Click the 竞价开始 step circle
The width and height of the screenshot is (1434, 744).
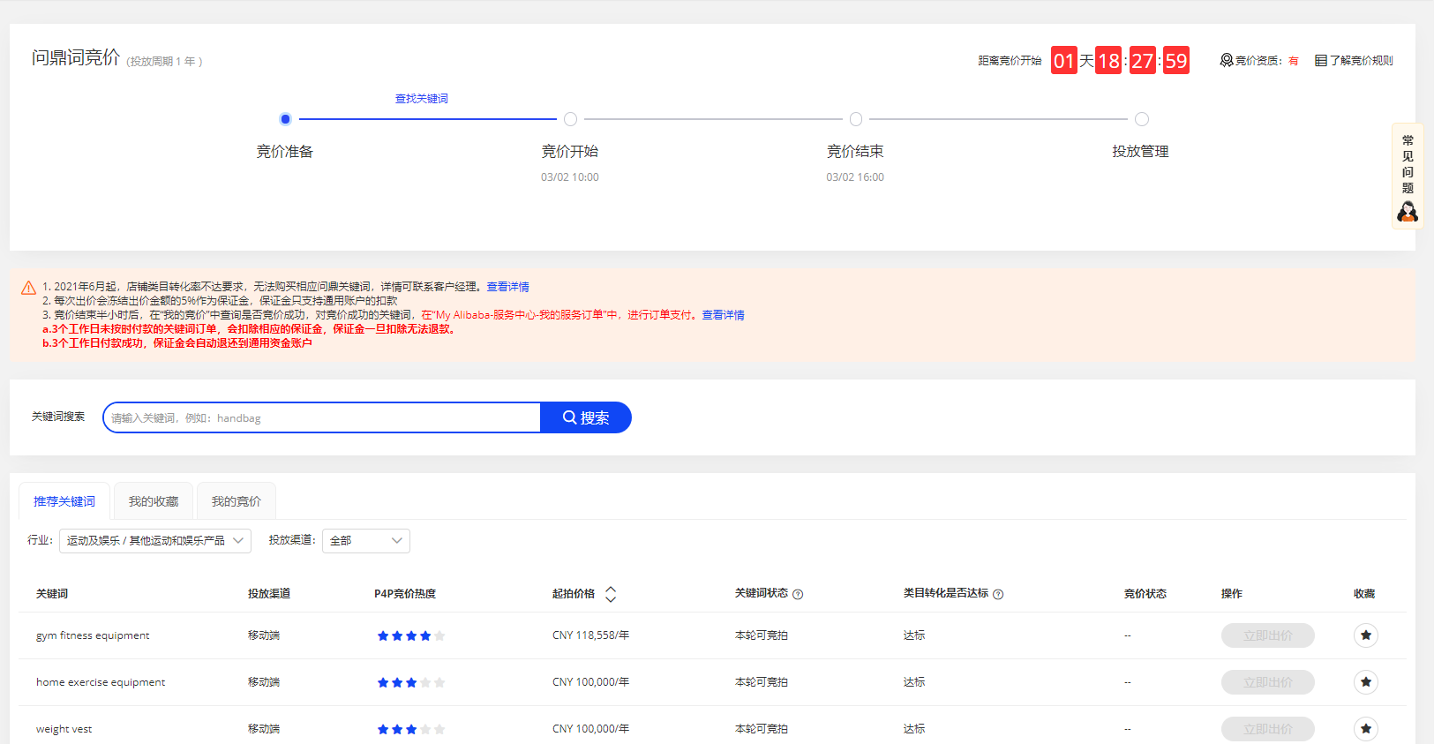tap(570, 119)
